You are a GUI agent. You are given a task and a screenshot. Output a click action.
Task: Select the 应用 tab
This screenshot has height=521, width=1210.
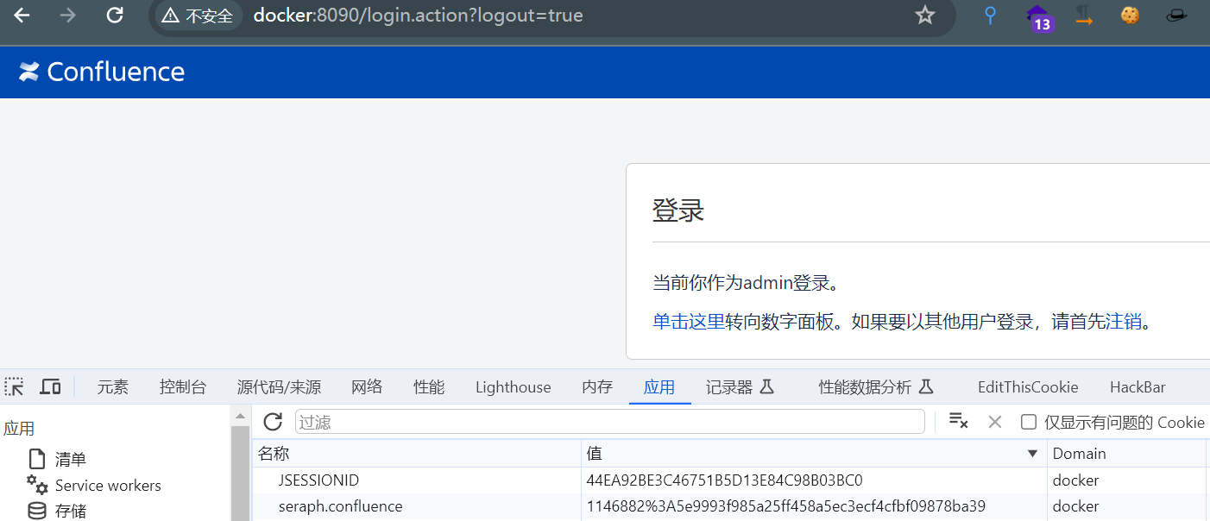pyautogui.click(x=659, y=387)
